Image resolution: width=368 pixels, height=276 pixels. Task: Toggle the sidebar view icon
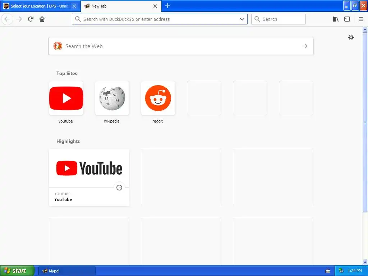[x=347, y=19]
